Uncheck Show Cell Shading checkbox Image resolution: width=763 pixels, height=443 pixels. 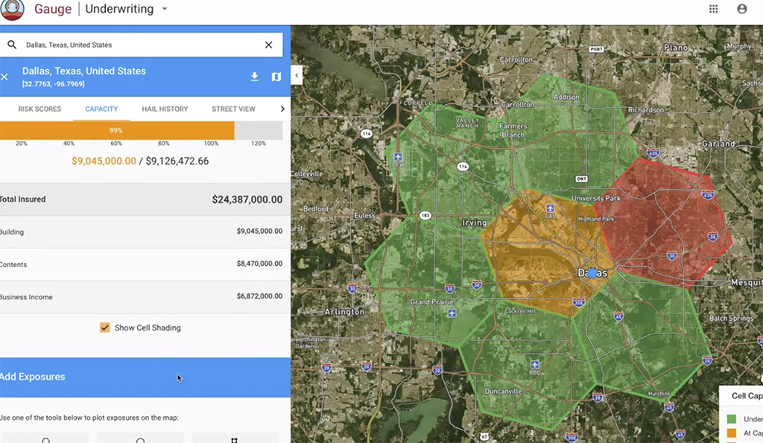(x=105, y=328)
